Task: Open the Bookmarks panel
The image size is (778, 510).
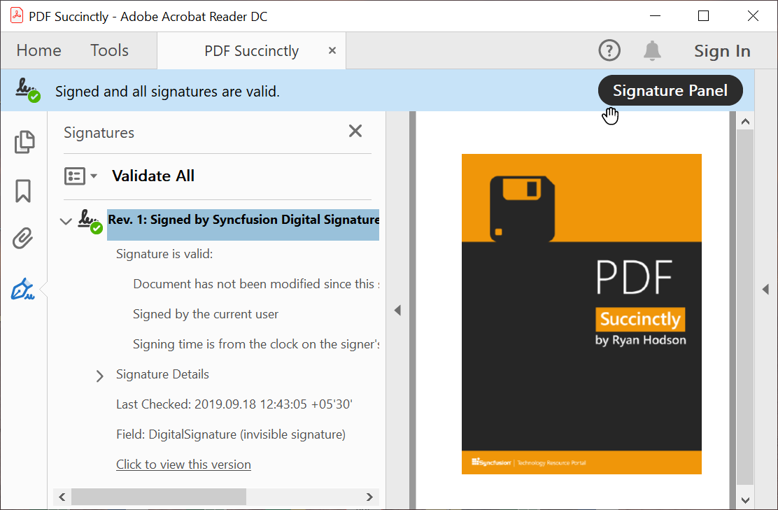Action: coord(24,190)
